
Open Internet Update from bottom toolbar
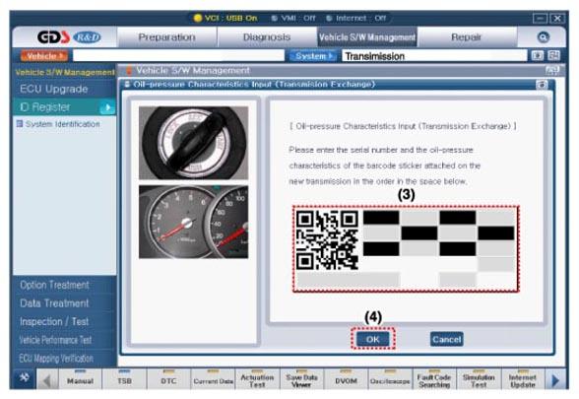tap(523, 379)
